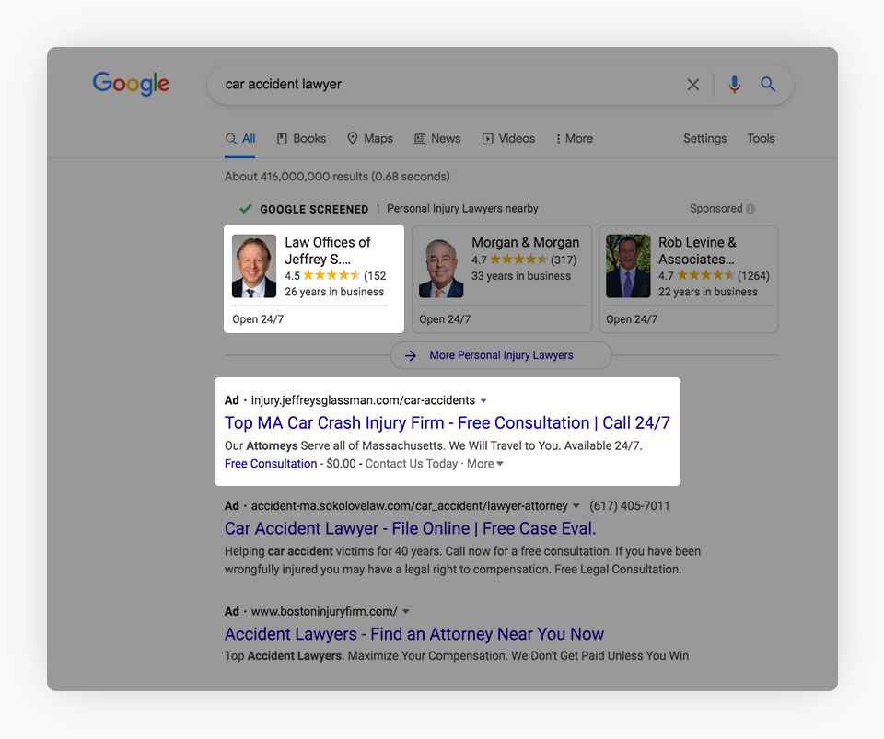884x739 pixels.
Task: Open the Maps tab
Action: click(369, 139)
